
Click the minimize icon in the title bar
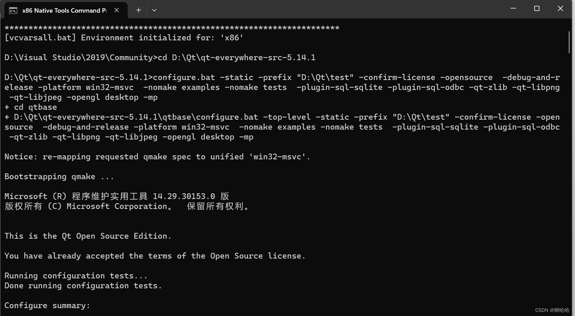click(513, 8)
